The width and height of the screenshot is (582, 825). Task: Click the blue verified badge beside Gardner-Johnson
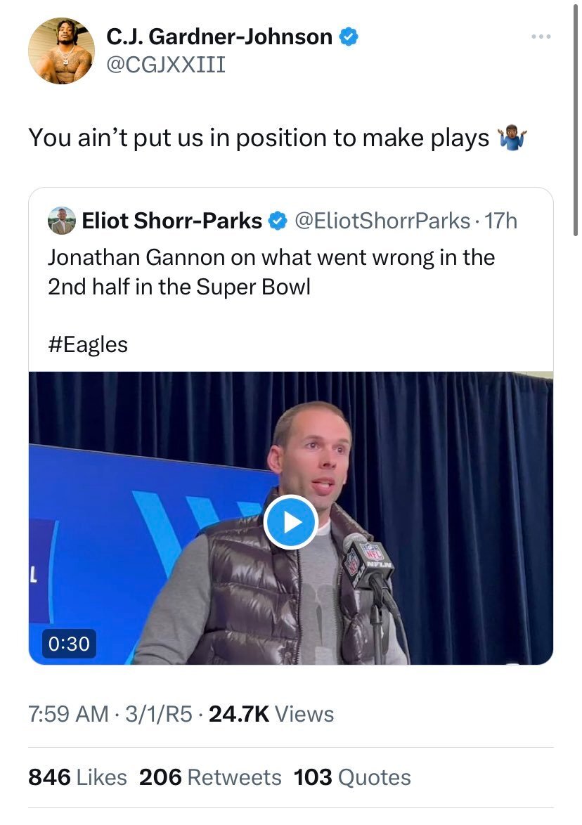point(349,37)
